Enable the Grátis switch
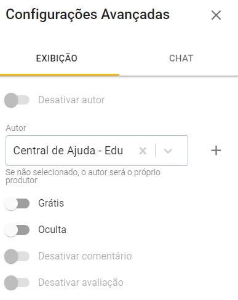The image size is (238, 300). (x=17, y=203)
